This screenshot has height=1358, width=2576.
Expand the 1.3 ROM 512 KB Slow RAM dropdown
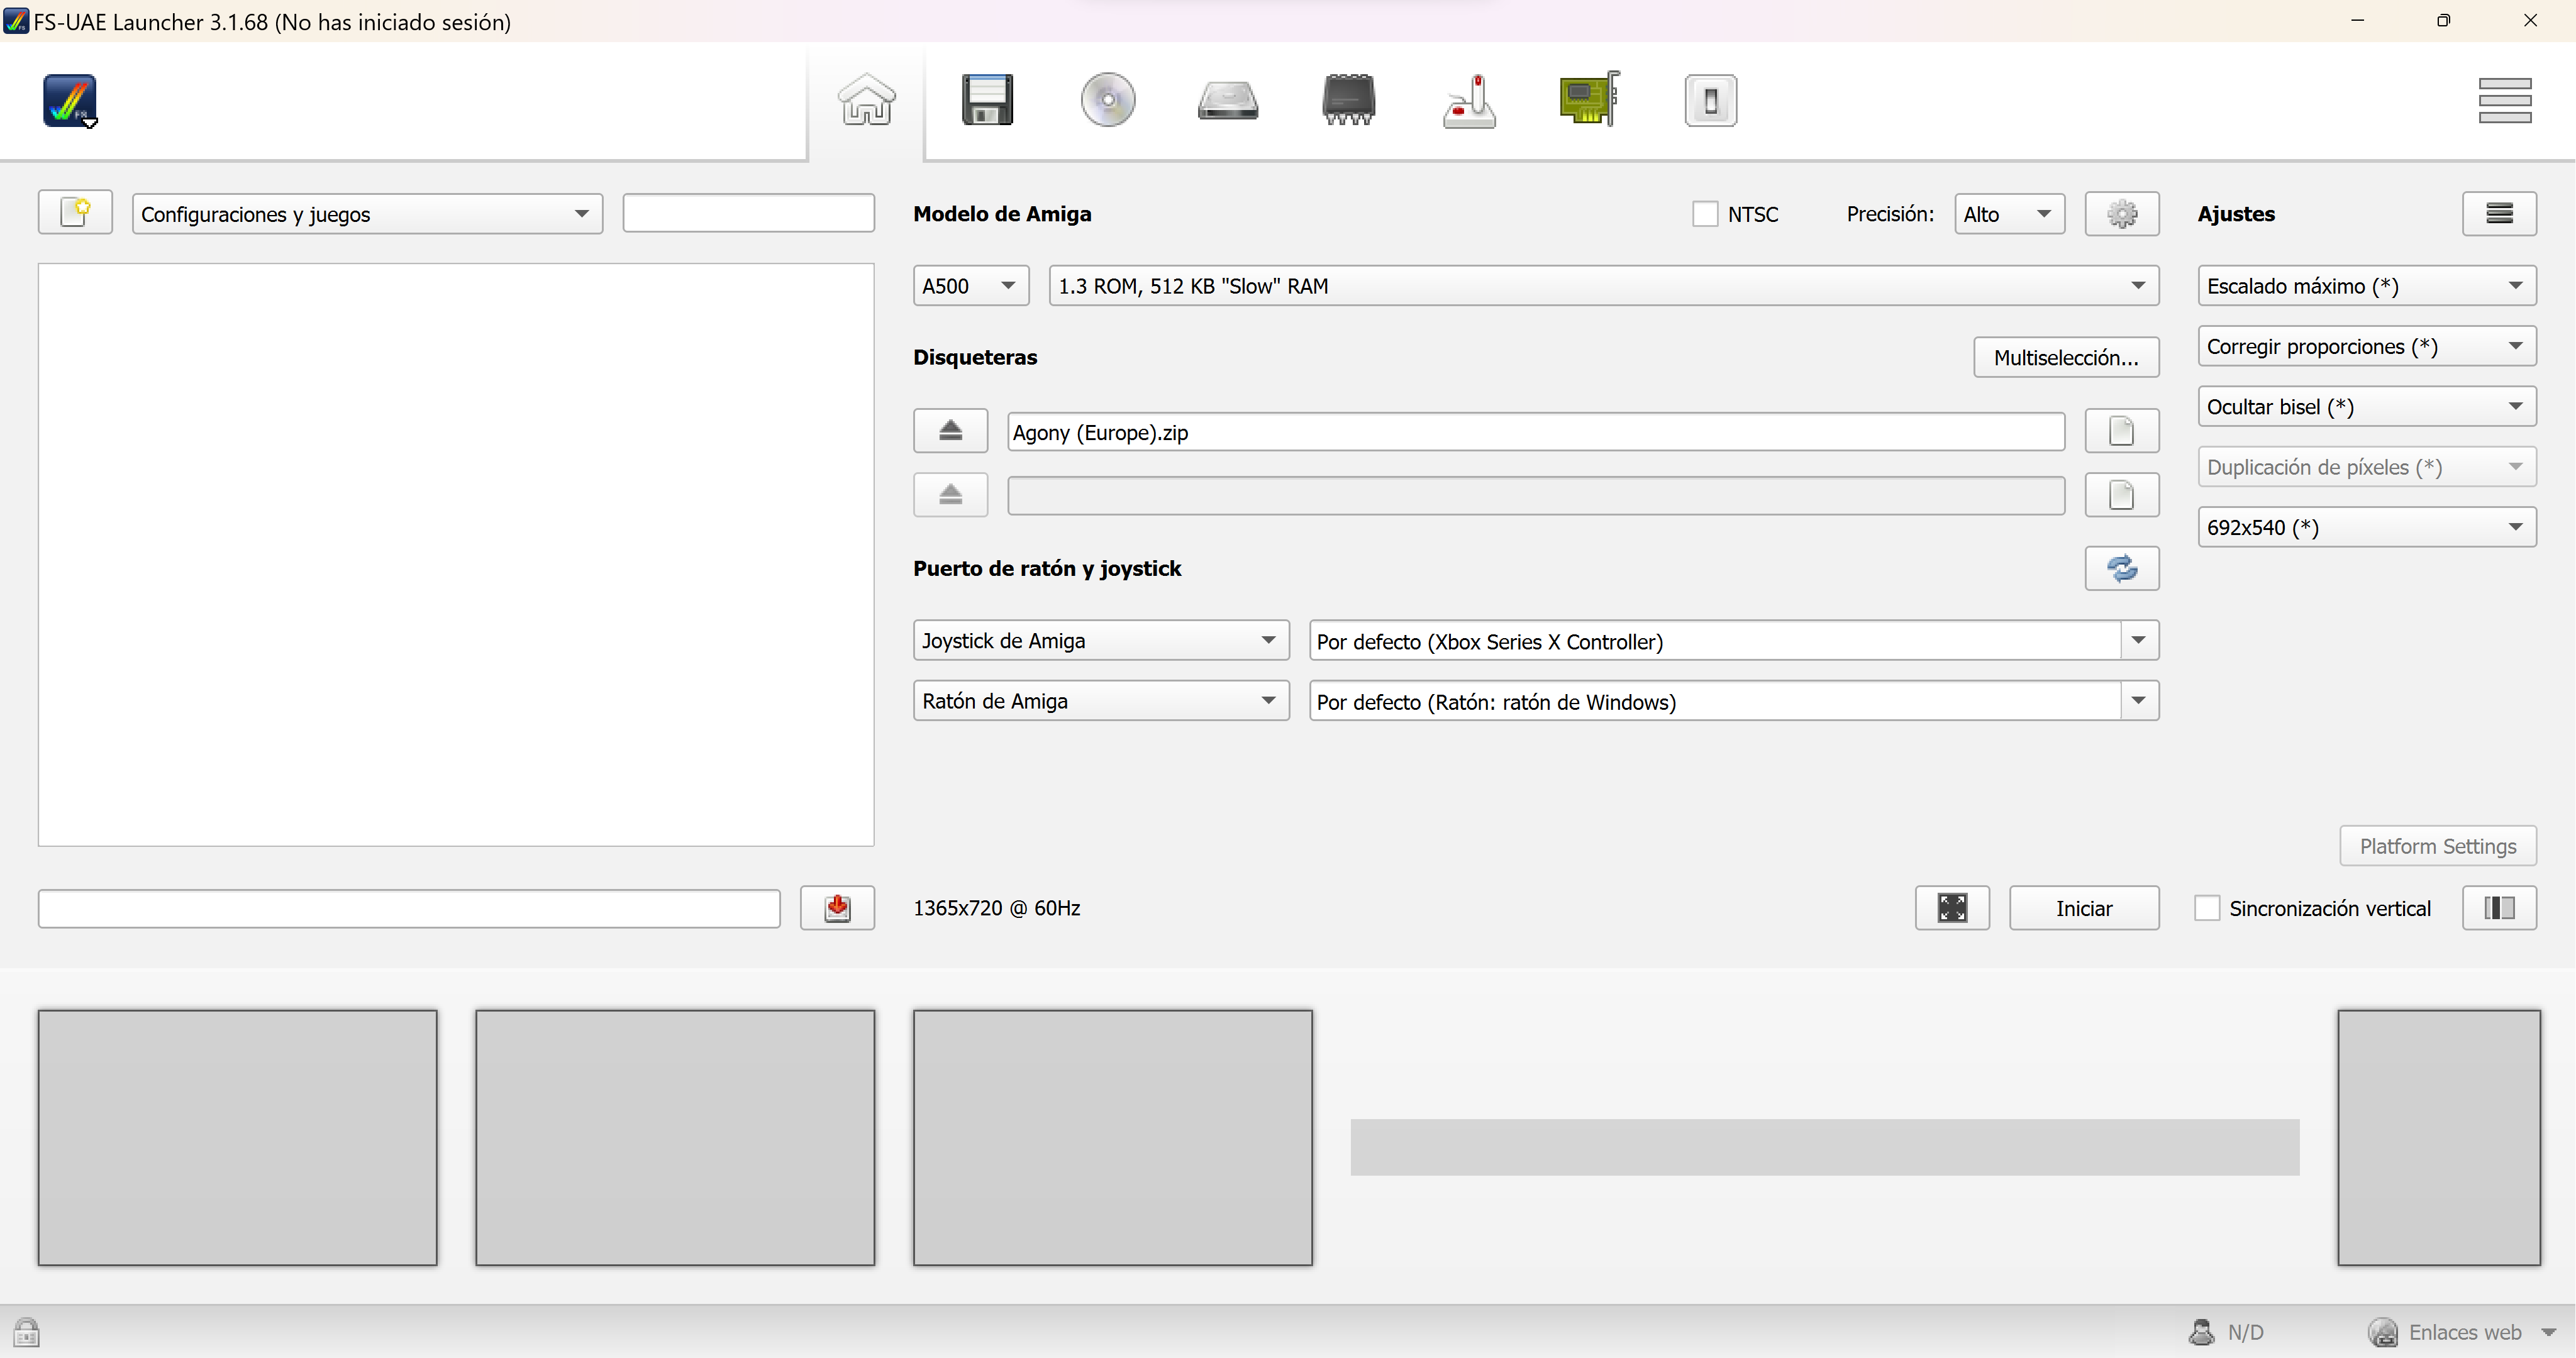[1604, 286]
